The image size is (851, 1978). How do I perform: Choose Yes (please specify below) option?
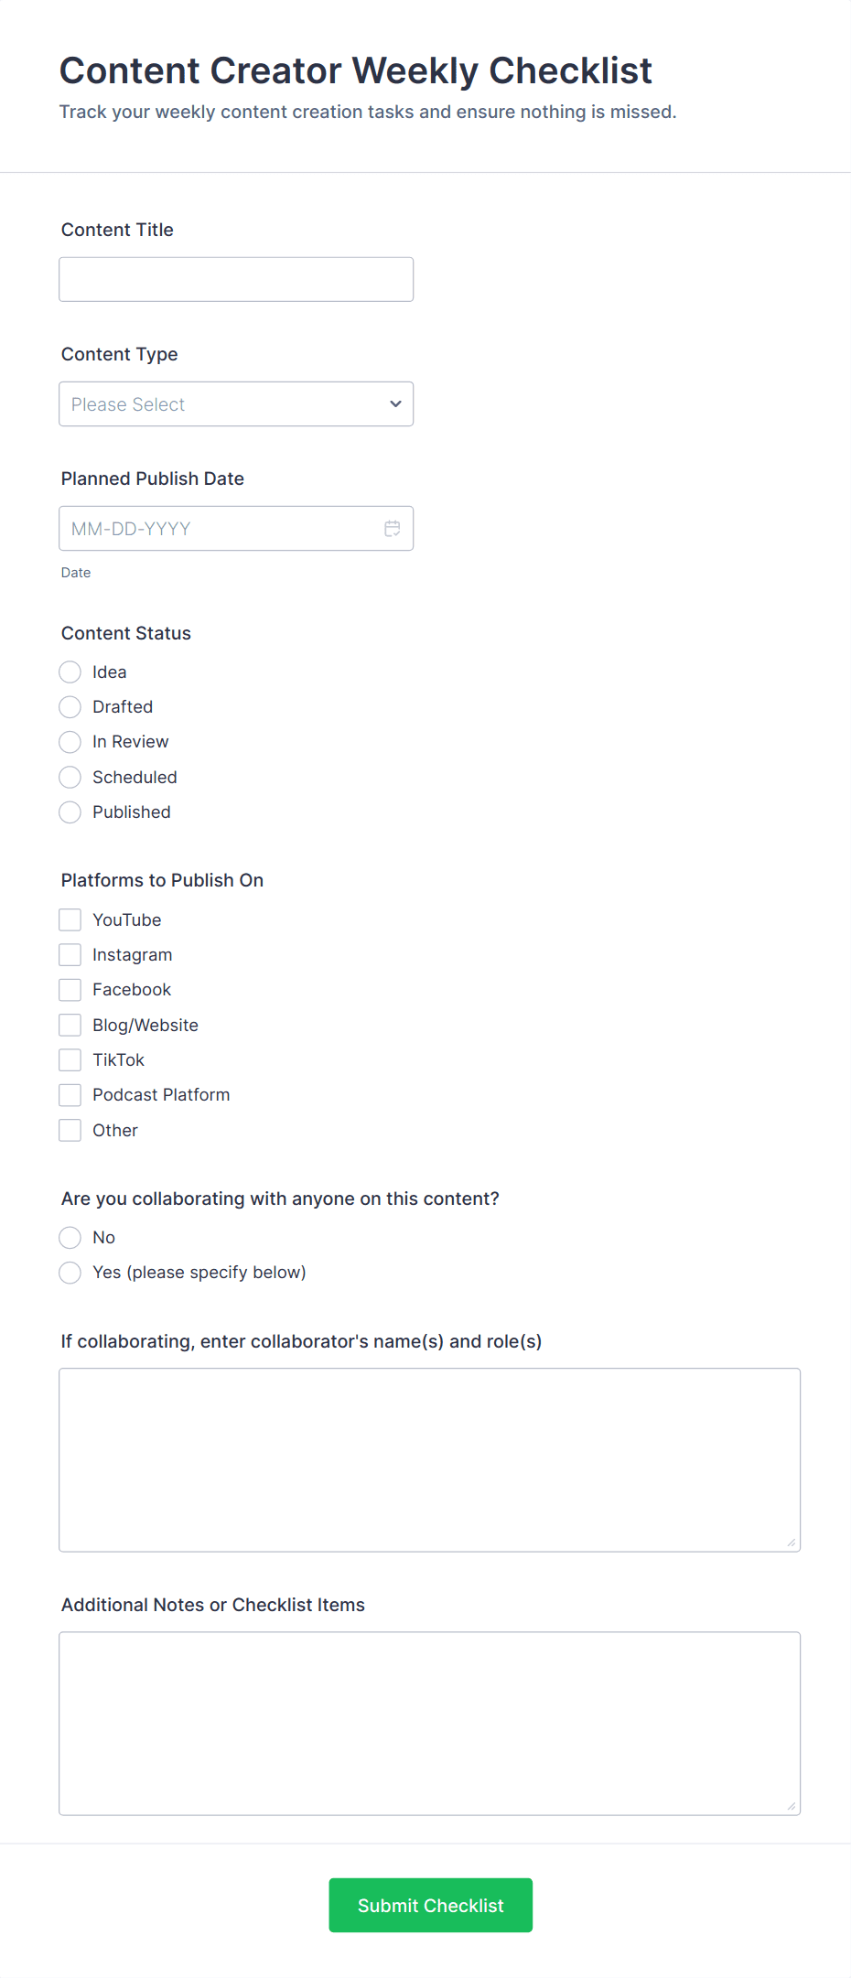(x=70, y=1273)
